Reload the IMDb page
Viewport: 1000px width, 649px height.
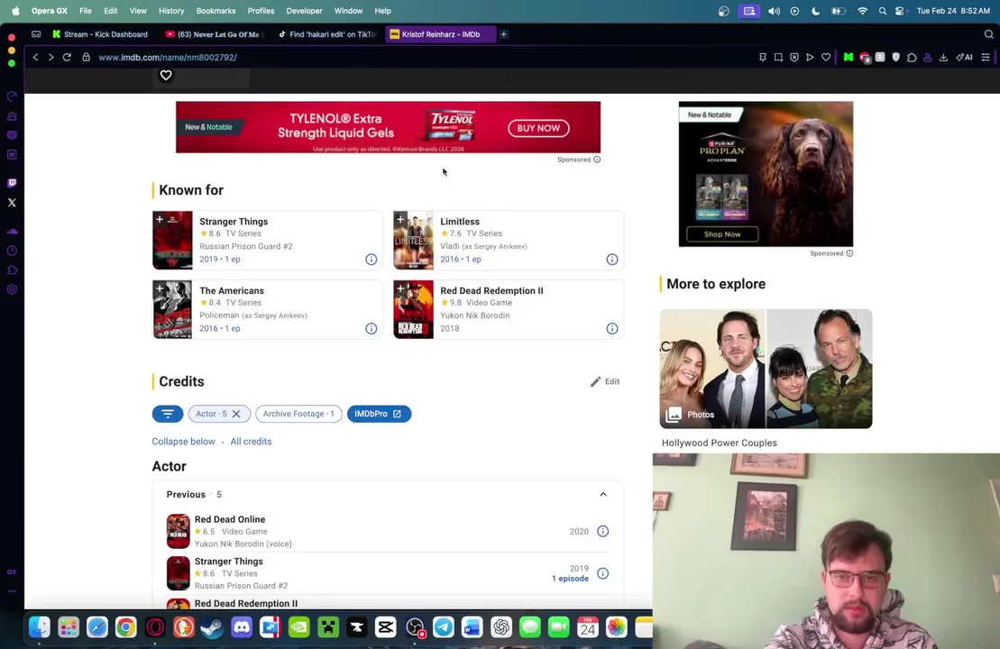[67, 58]
